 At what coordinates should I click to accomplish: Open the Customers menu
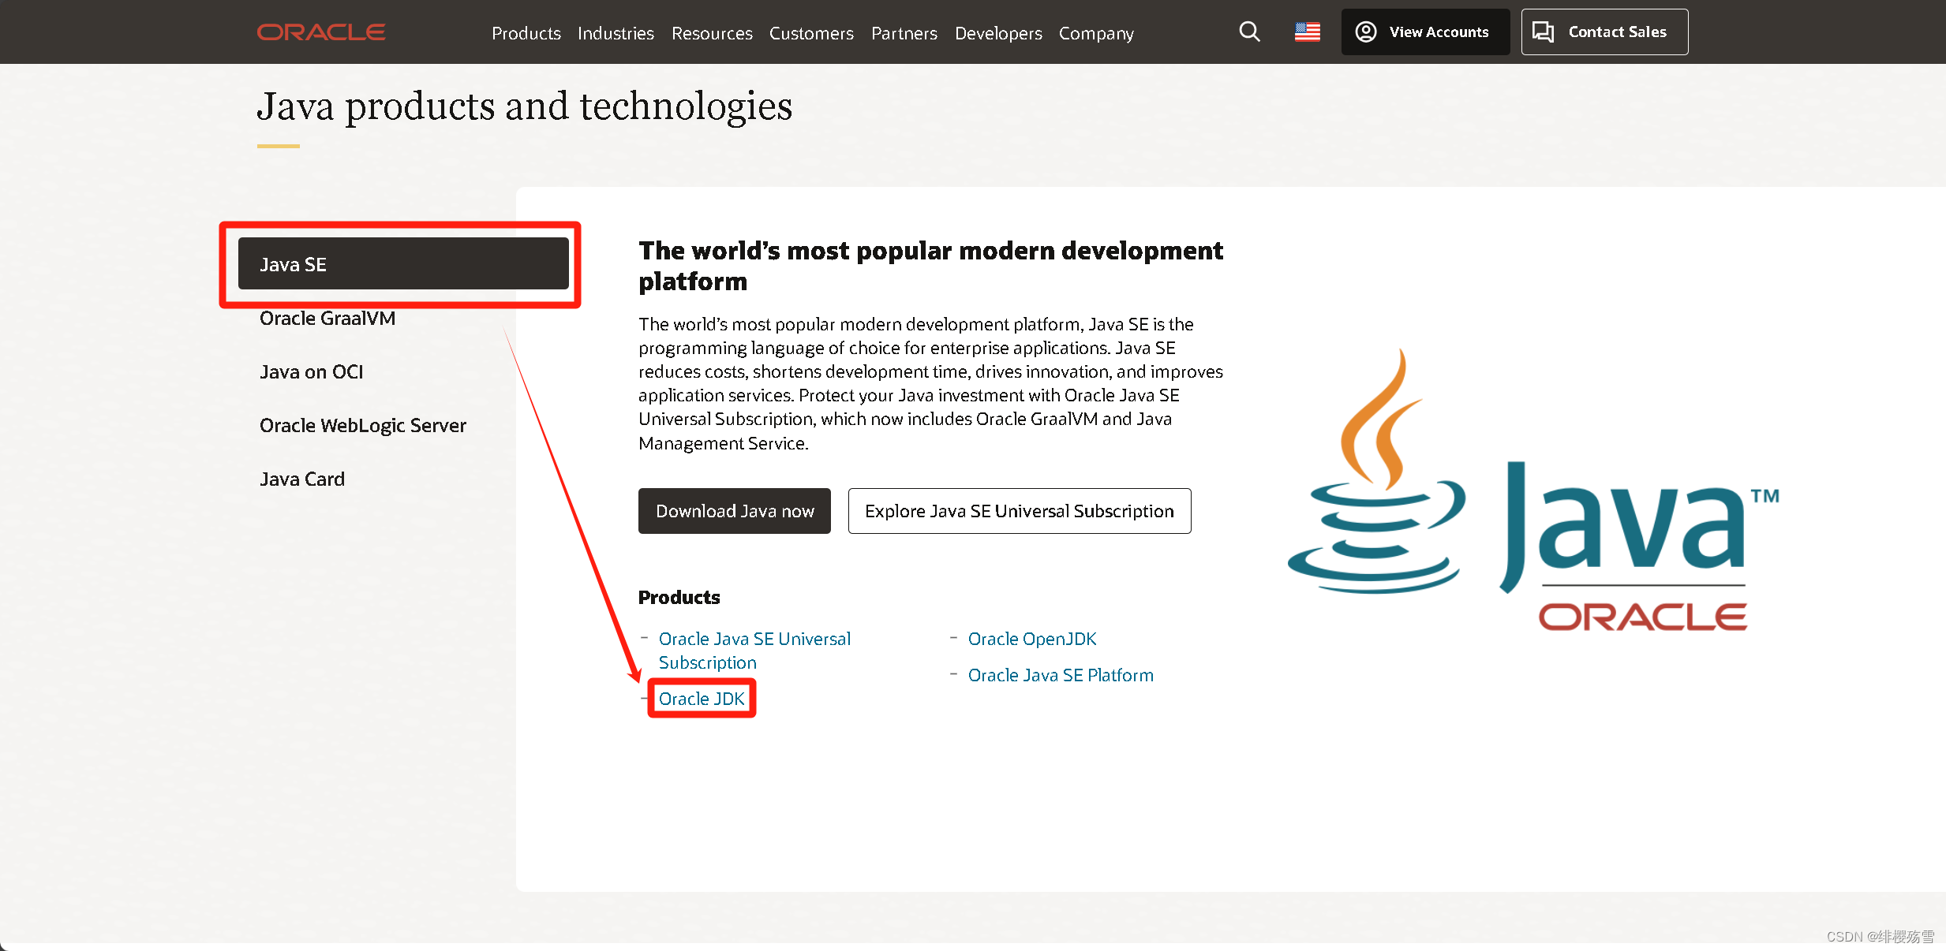811,33
